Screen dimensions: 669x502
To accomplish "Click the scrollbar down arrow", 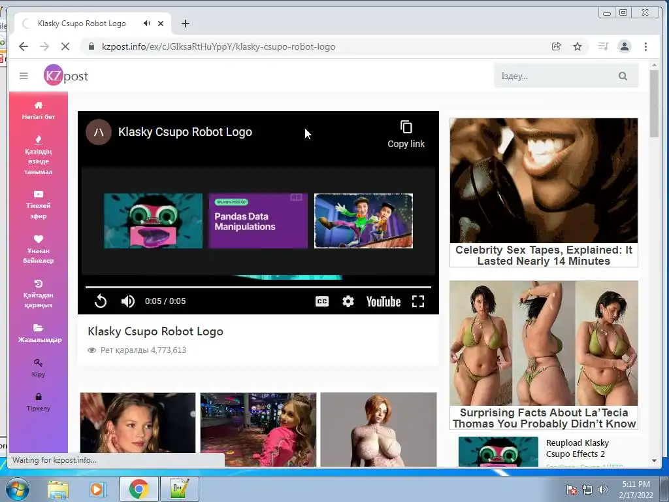I will pyautogui.click(x=654, y=461).
